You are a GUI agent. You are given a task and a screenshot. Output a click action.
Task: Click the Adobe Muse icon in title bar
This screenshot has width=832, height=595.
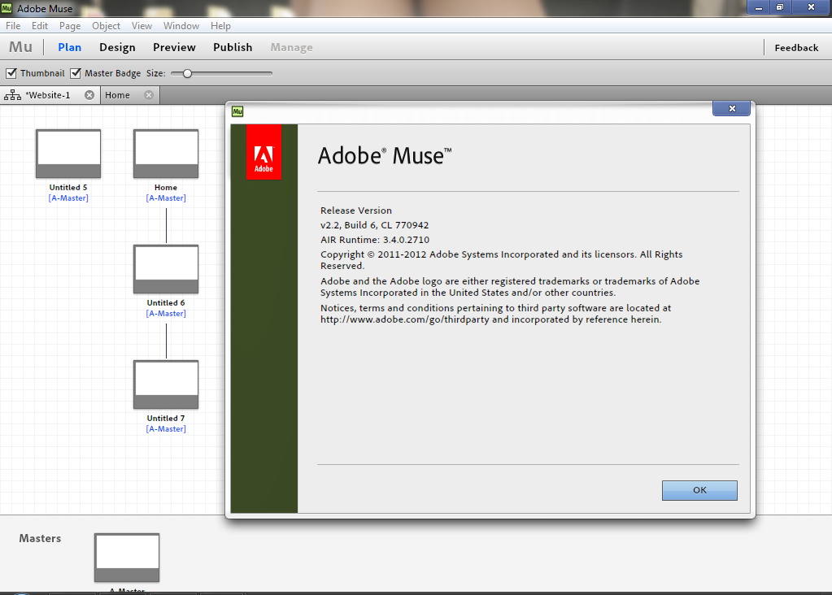pyautogui.click(x=7, y=8)
